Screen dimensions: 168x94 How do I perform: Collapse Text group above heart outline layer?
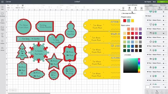[148, 20]
